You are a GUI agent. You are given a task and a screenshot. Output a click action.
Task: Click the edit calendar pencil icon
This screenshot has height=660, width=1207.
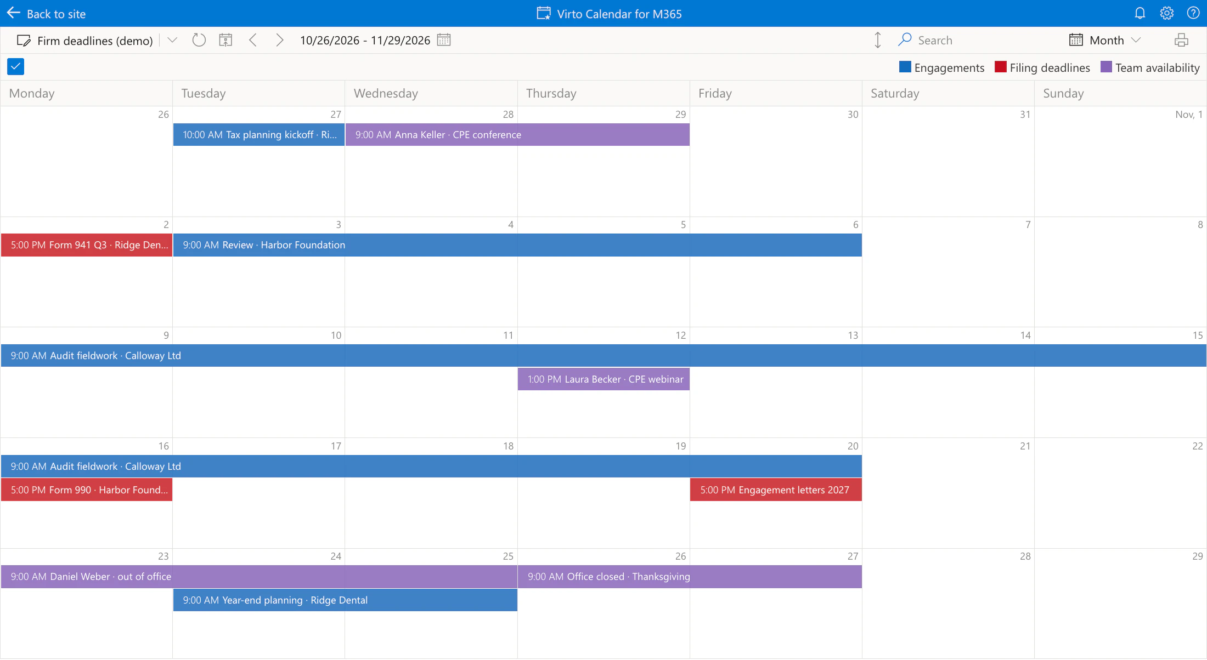point(24,41)
